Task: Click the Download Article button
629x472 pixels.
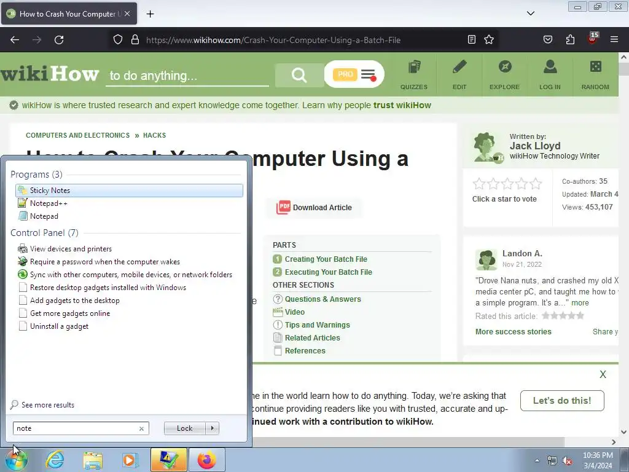Action: tap(314, 208)
